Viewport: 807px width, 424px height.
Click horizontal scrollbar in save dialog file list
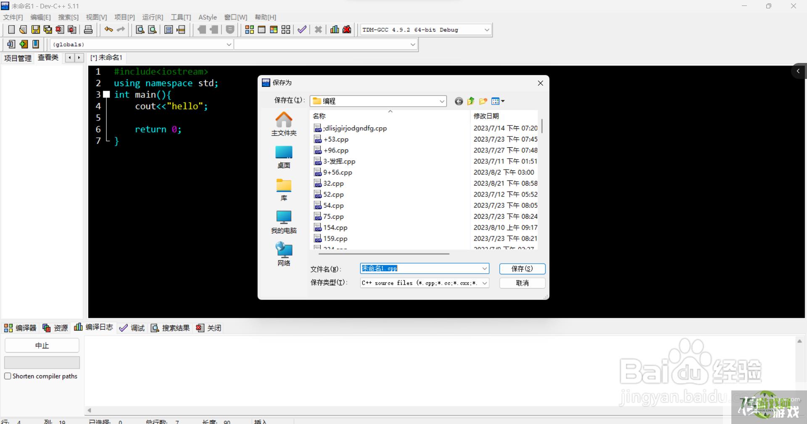point(384,254)
